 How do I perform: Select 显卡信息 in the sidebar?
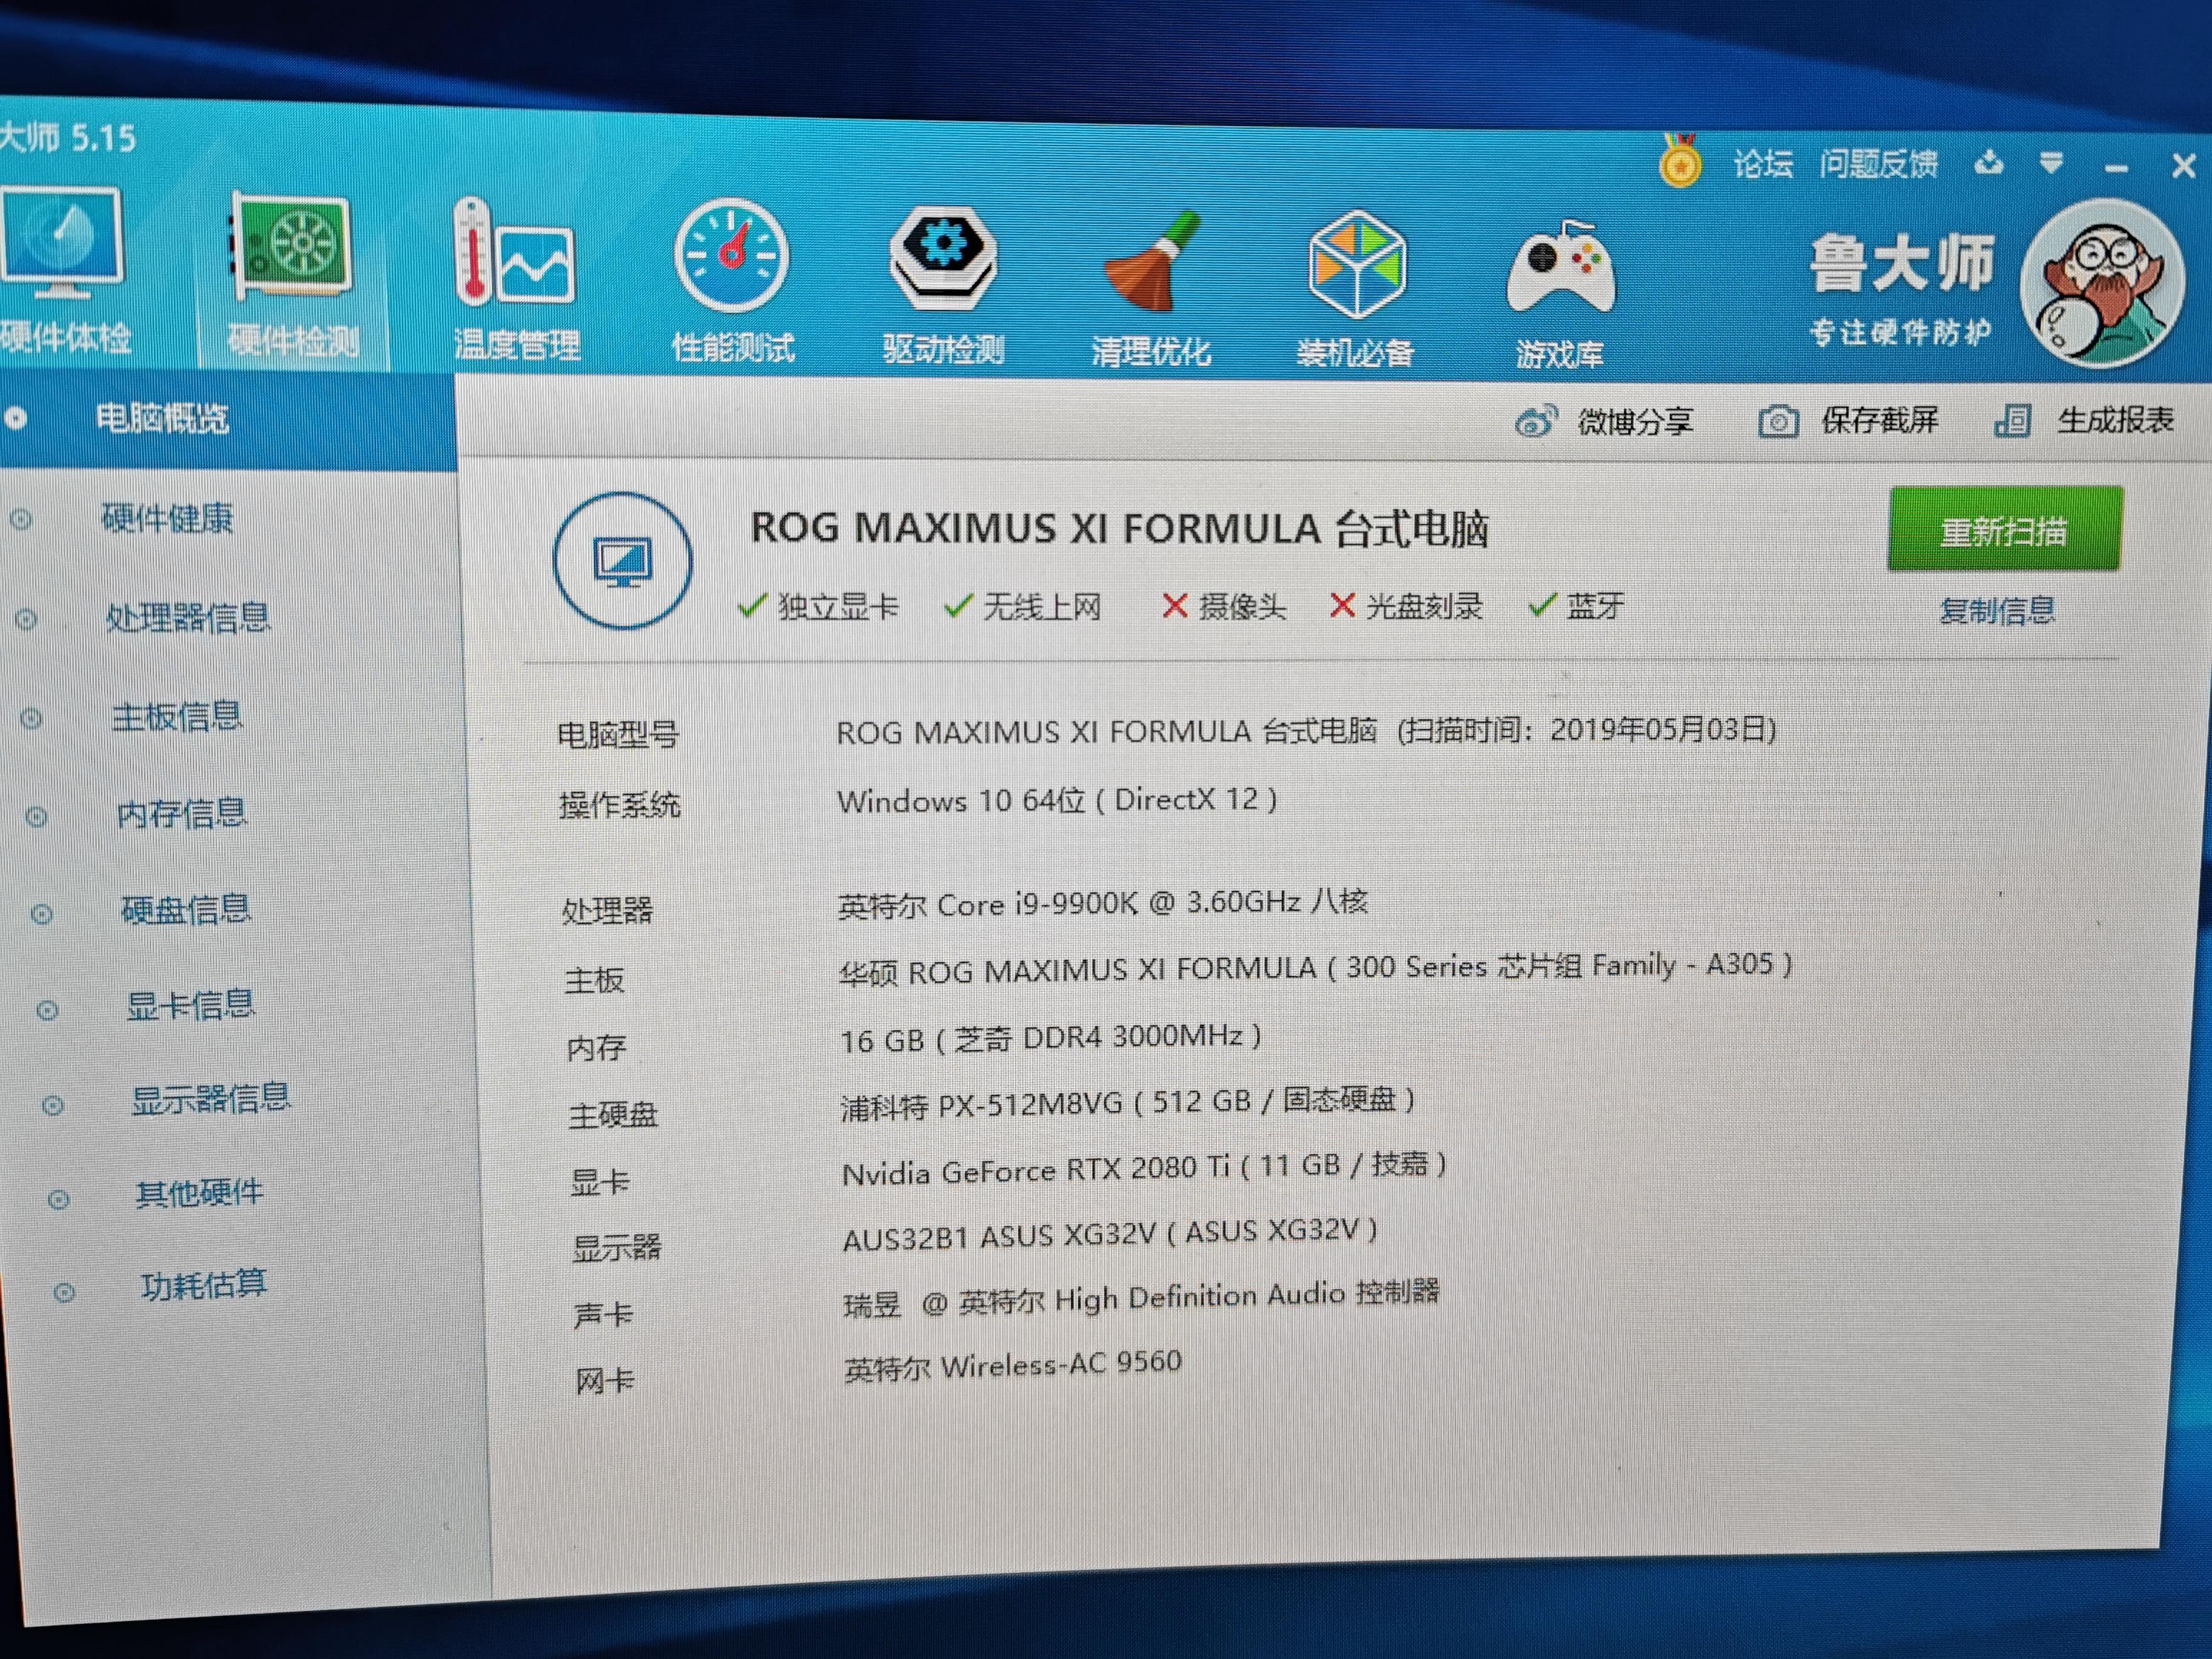click(190, 1005)
